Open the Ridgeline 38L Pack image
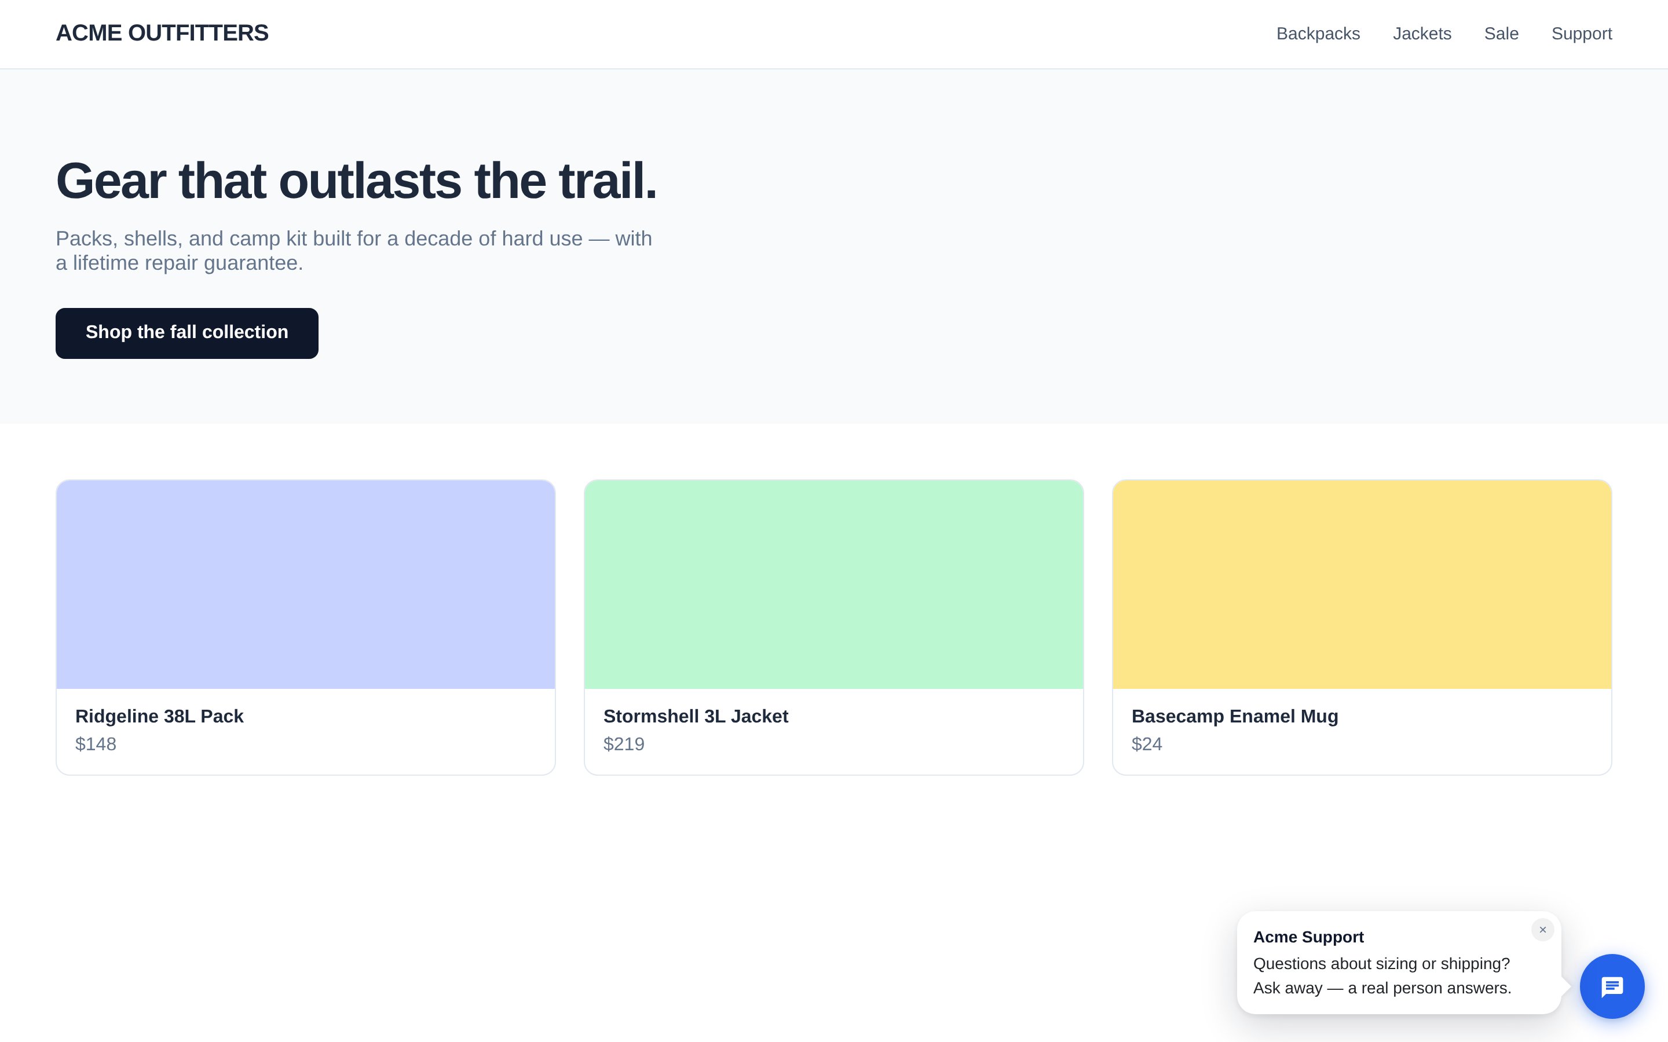Viewport: 1668px width, 1042px height. click(305, 585)
